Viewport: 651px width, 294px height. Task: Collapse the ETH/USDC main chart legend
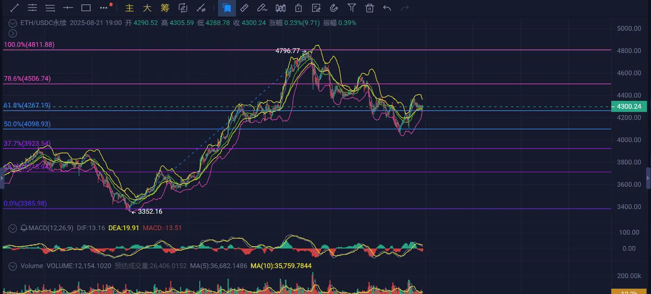(13, 23)
